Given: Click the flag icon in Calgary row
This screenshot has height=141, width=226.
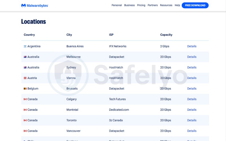Looking at the screenshot, I should click(x=25, y=99).
